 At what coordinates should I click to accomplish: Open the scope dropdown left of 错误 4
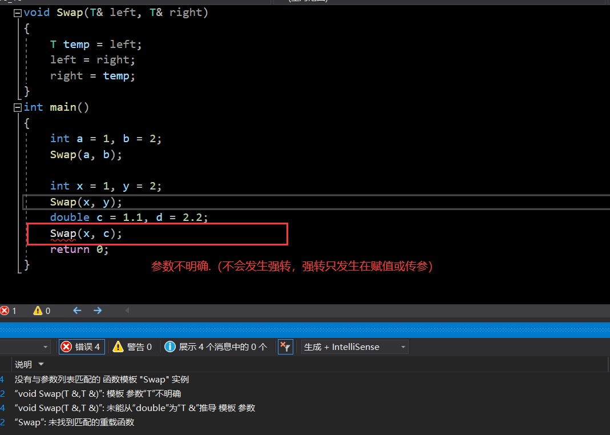click(x=25, y=347)
